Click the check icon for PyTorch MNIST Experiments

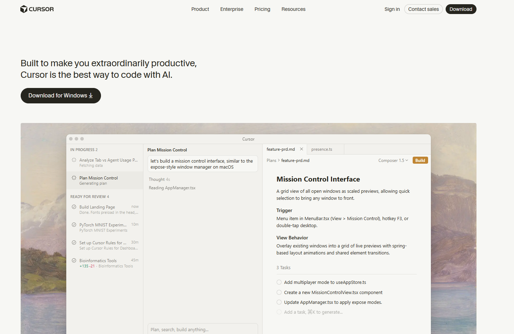click(74, 225)
